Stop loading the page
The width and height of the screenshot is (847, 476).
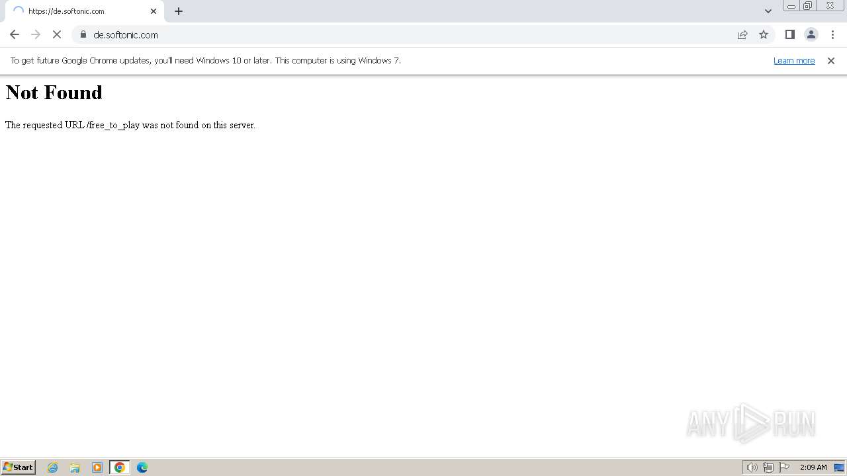[57, 34]
